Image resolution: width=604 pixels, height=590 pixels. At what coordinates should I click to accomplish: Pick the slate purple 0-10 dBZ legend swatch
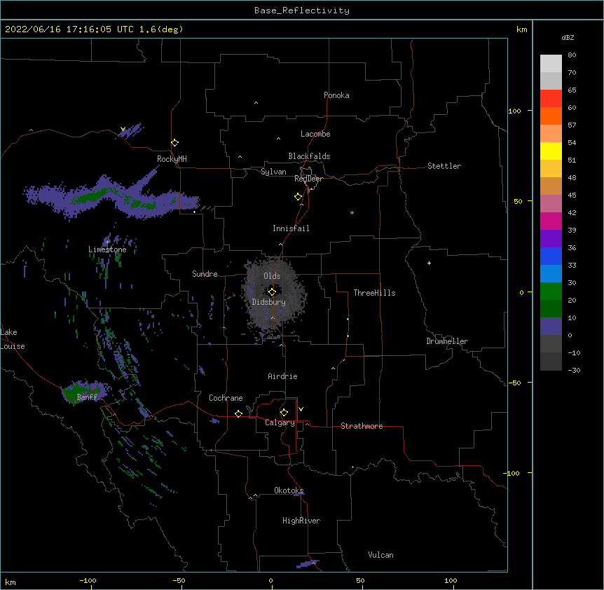point(551,327)
